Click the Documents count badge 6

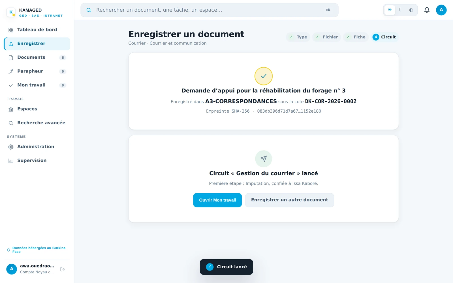(63, 58)
